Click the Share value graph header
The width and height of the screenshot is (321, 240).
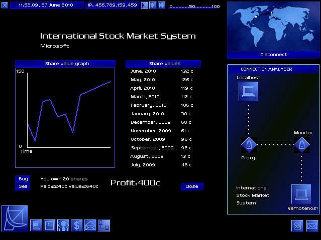(65, 64)
